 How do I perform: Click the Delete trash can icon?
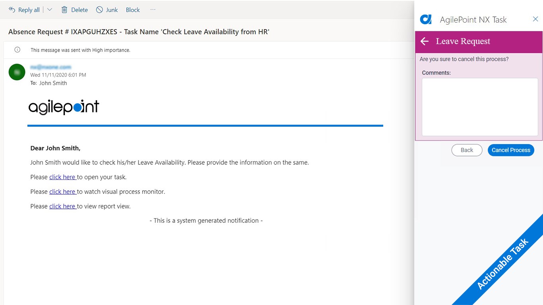[x=64, y=10]
